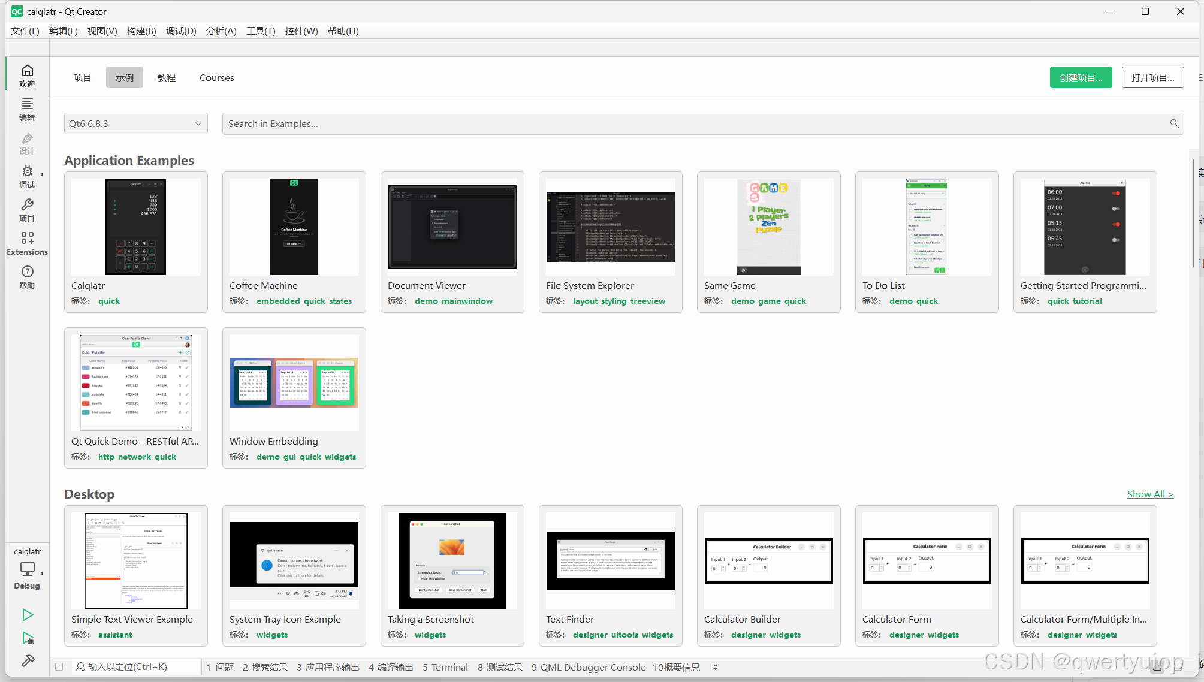The height and width of the screenshot is (682, 1204).
Task: Open the File System Explorer example
Action: [x=611, y=242]
